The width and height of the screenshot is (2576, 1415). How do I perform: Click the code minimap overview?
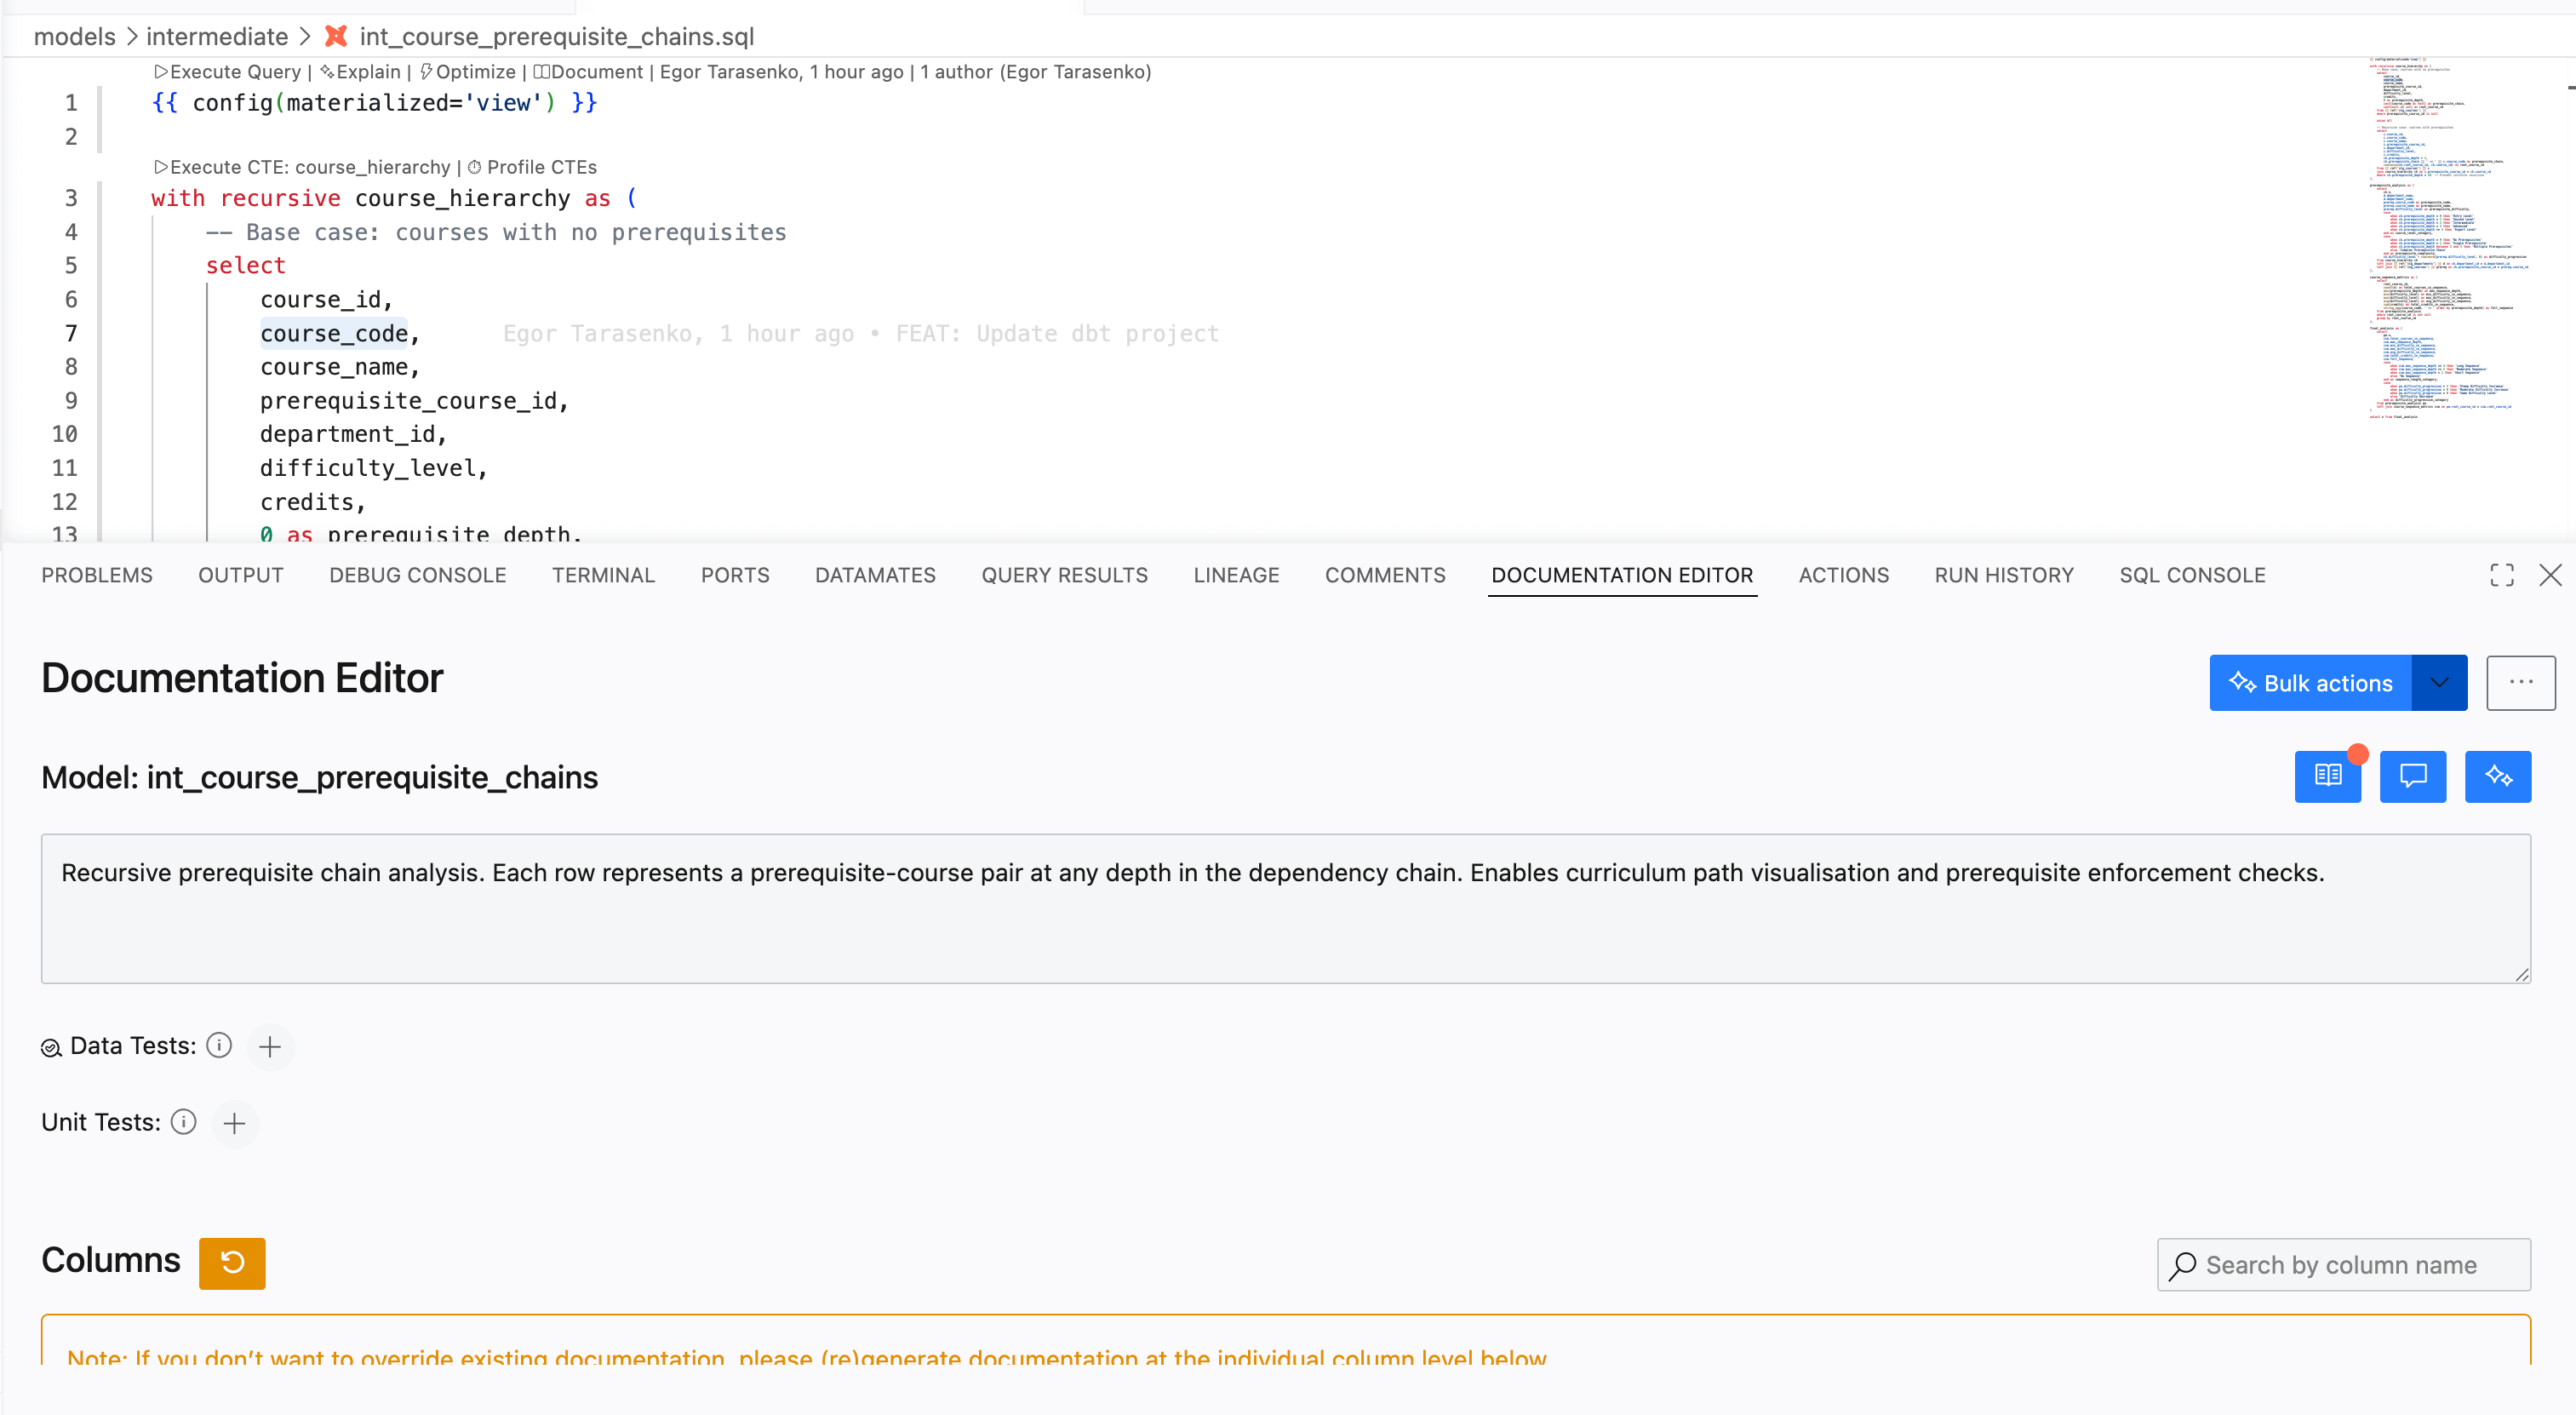point(2449,240)
